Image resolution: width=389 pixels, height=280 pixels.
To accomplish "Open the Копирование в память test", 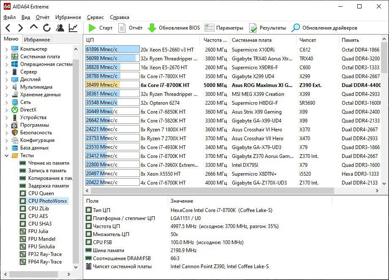I will coord(46,178).
